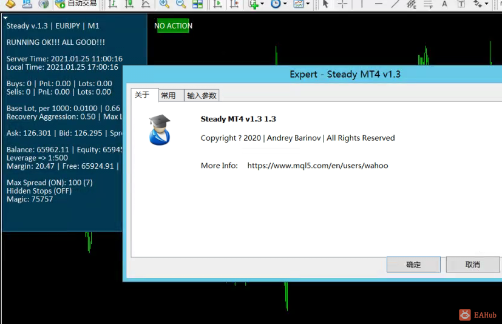This screenshot has height=324, width=502.
Task: Tile chart windows icon
Action: pyautogui.click(x=197, y=4)
